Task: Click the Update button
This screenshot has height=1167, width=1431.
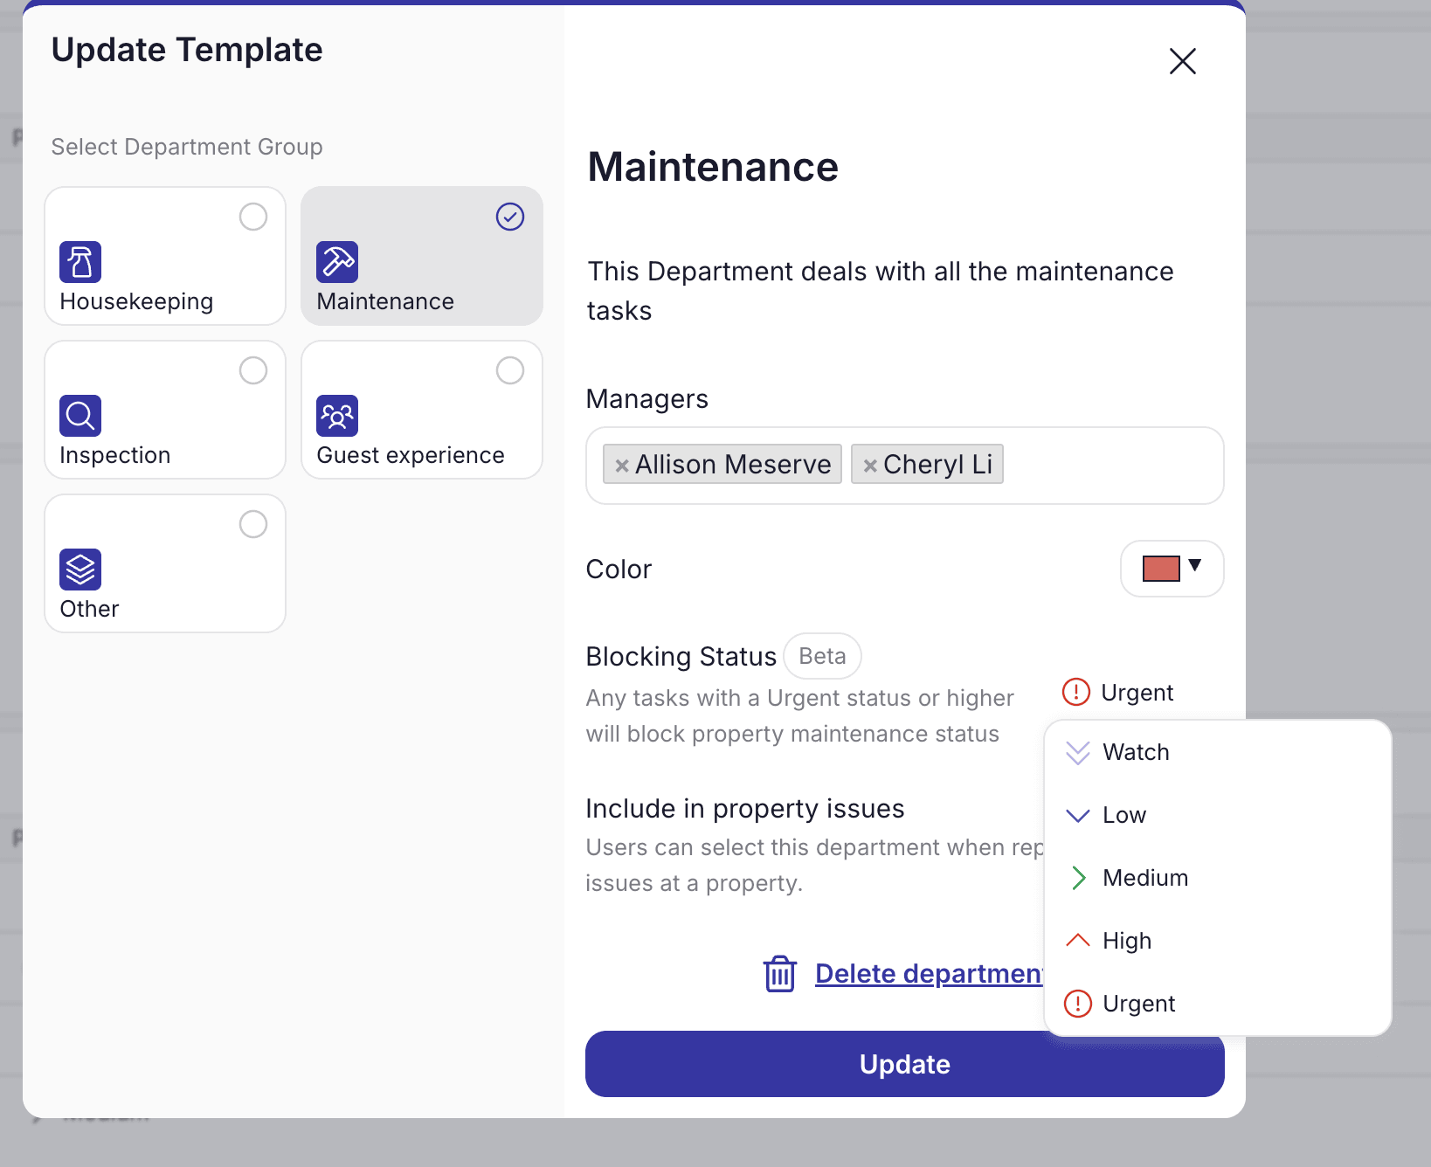Action: (x=904, y=1064)
